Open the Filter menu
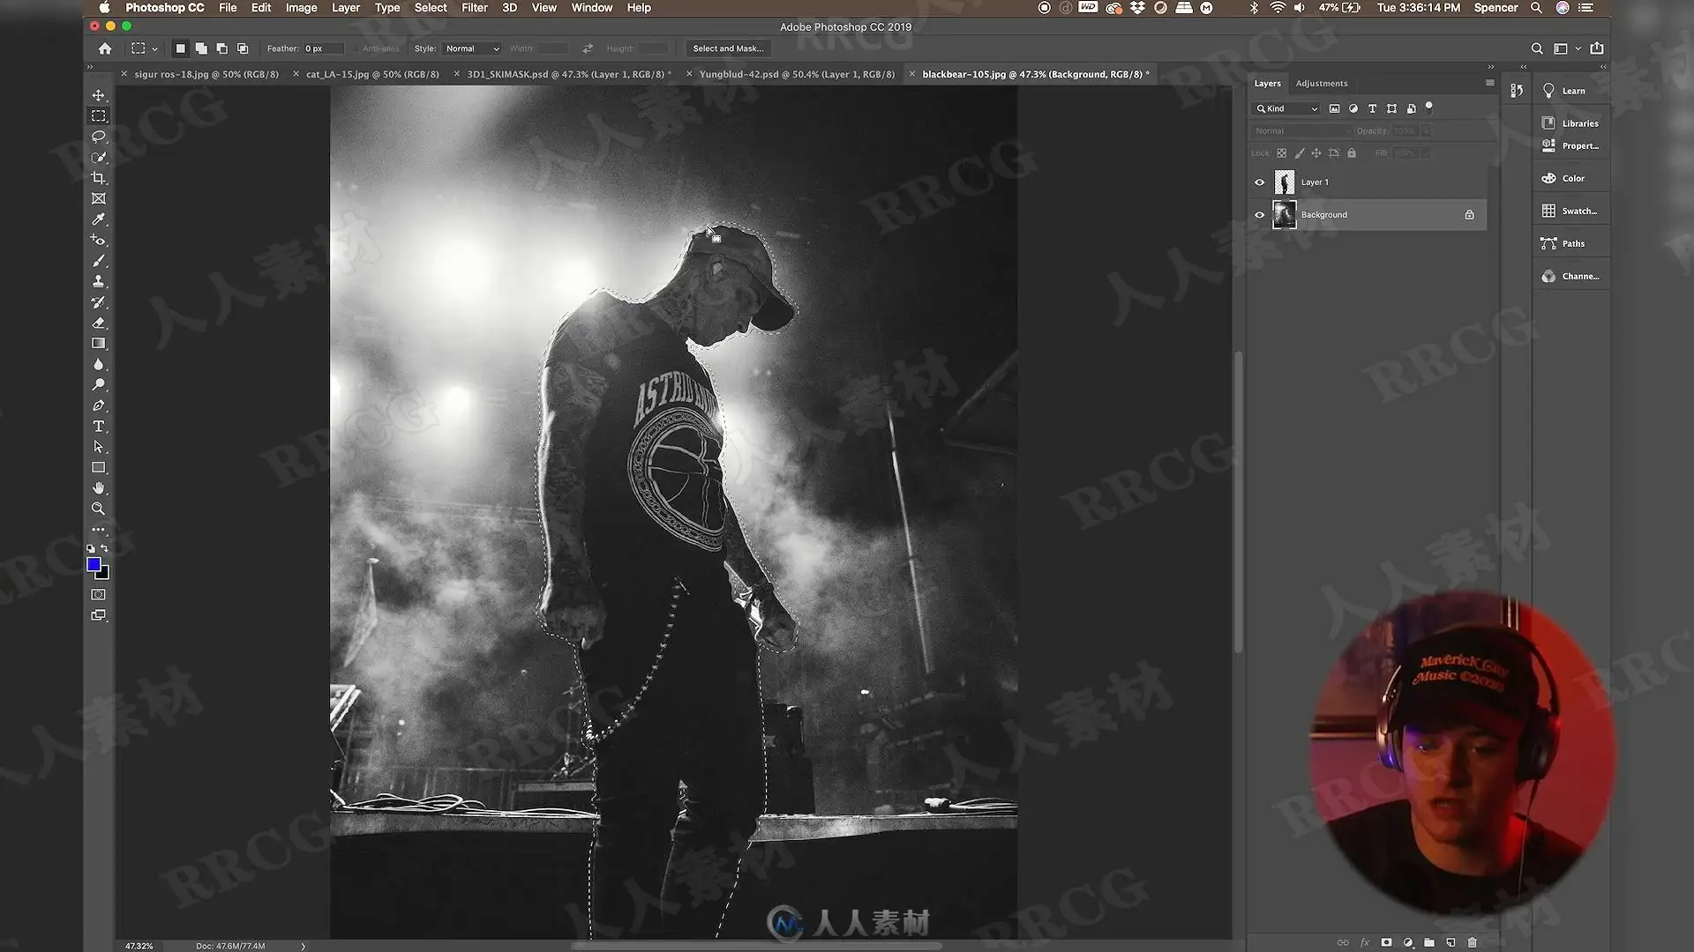 [x=474, y=8]
